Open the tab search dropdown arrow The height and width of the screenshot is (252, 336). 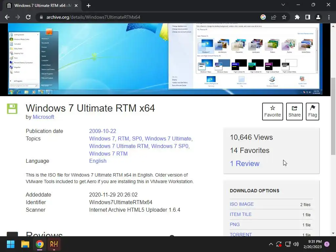(283, 5)
